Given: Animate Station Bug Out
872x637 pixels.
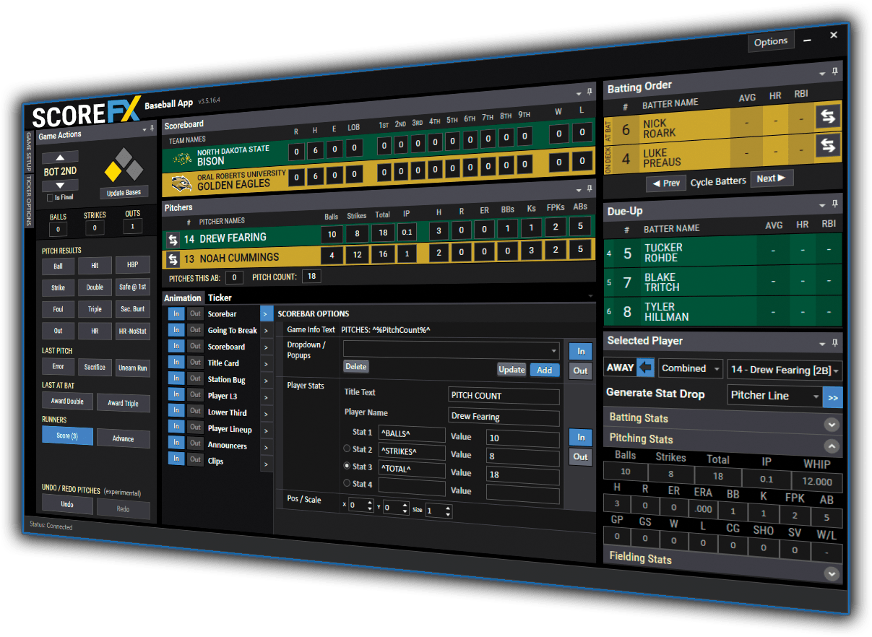Looking at the screenshot, I should 195,378.
